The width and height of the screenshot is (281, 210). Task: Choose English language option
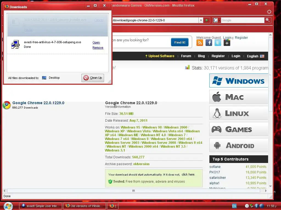253,56
